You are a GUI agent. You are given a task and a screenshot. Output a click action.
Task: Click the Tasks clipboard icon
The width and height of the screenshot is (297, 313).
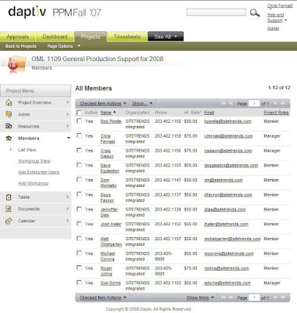[9, 197]
